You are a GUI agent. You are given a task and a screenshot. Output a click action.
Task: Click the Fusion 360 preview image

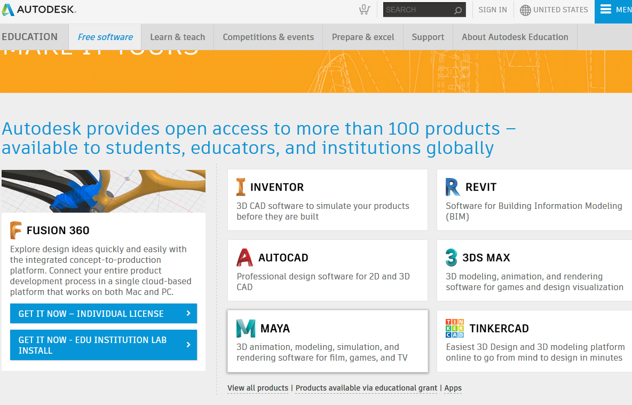[x=104, y=191]
